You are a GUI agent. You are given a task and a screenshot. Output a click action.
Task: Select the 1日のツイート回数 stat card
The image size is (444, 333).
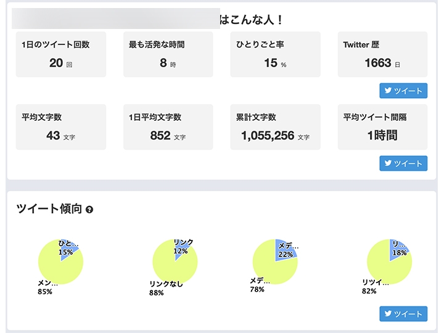point(61,54)
